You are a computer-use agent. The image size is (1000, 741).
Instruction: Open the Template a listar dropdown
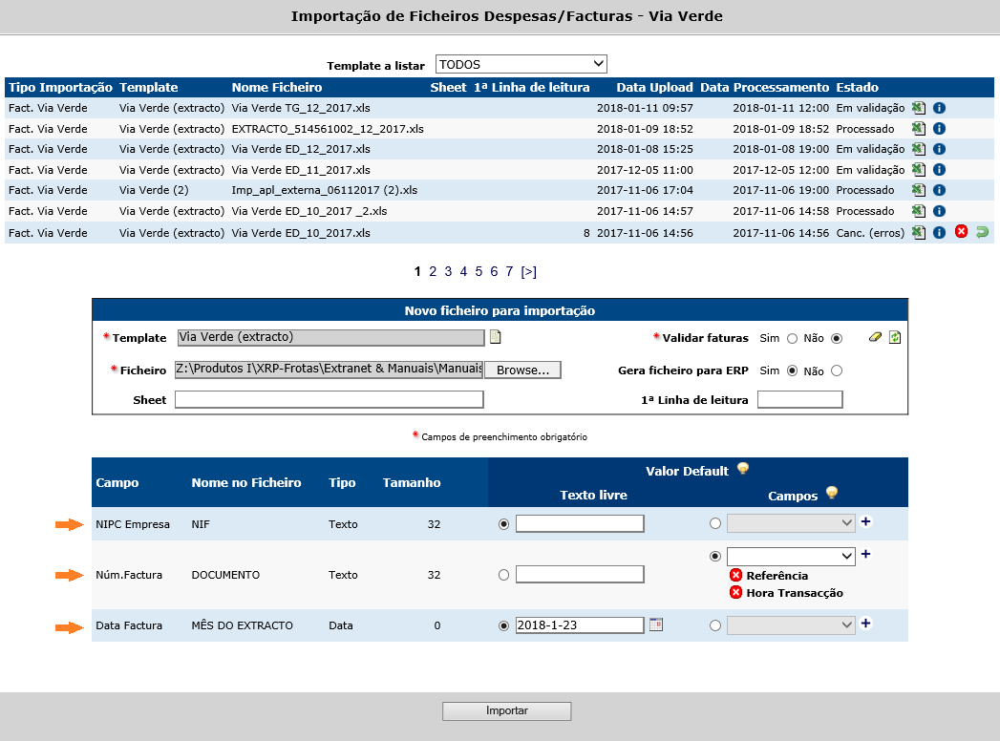point(521,64)
